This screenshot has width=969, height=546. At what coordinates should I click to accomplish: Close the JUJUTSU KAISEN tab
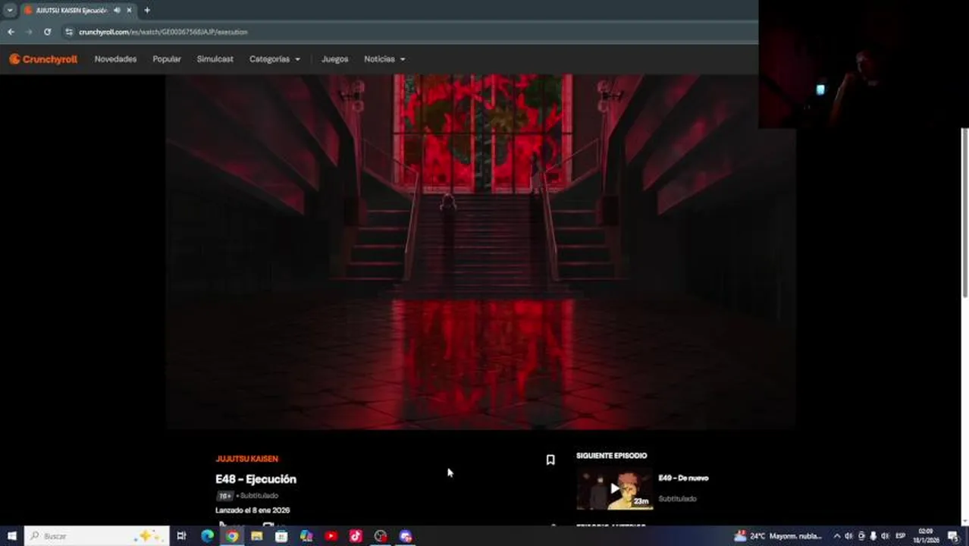point(129,10)
